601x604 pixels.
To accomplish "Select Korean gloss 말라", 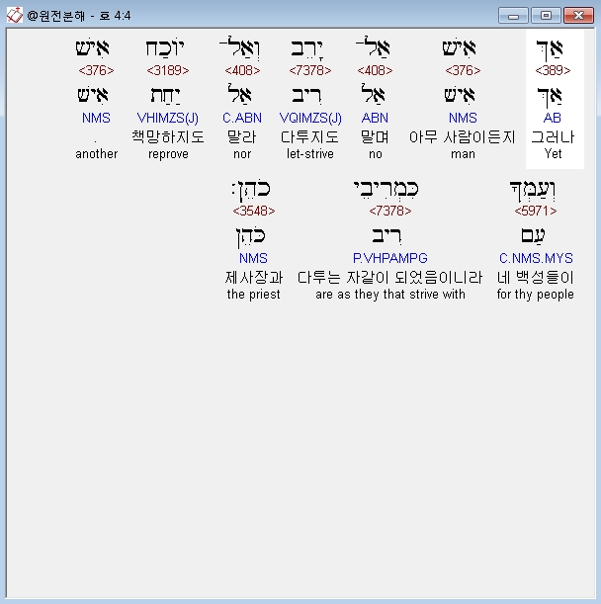I will (242, 137).
